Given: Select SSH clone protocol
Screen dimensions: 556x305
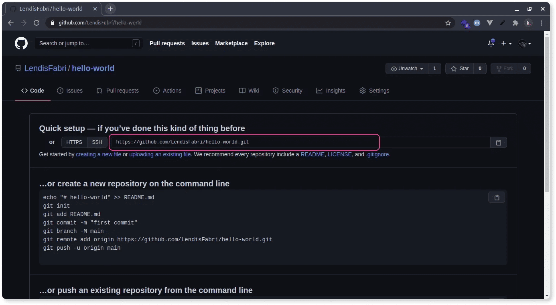Looking at the screenshot, I should (97, 142).
